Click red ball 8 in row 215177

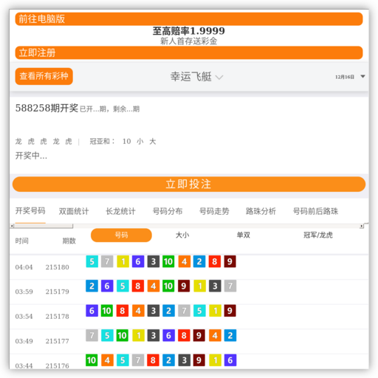184,335
